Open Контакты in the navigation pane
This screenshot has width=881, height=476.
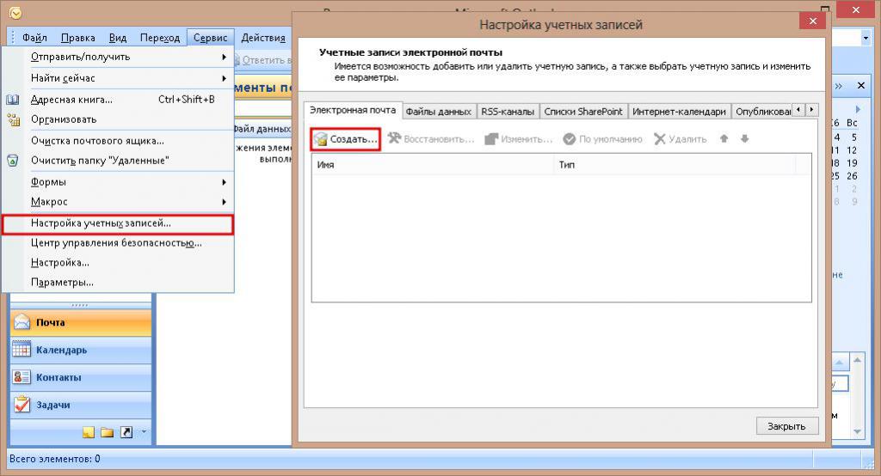coord(59,378)
